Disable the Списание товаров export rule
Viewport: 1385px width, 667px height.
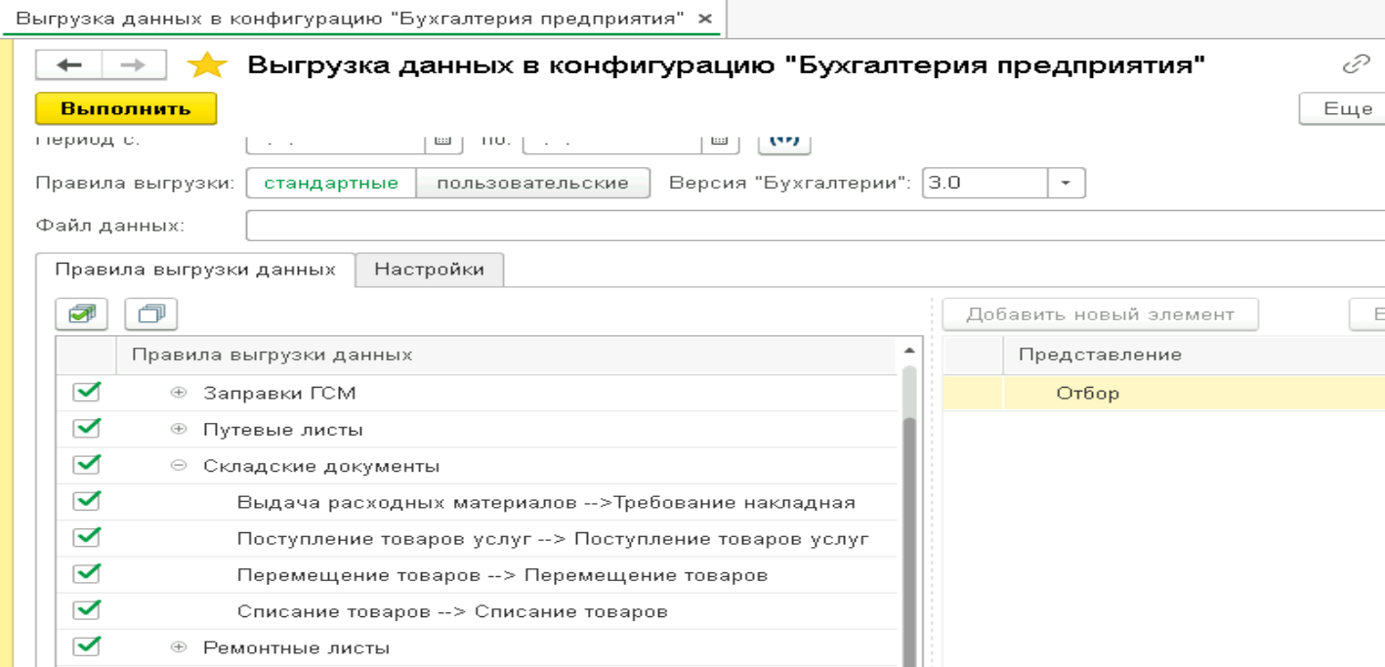[x=87, y=611]
